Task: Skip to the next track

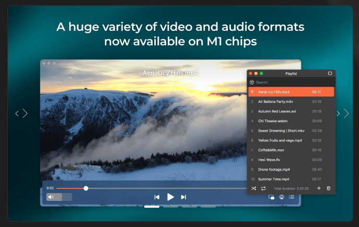Action: 183,197
